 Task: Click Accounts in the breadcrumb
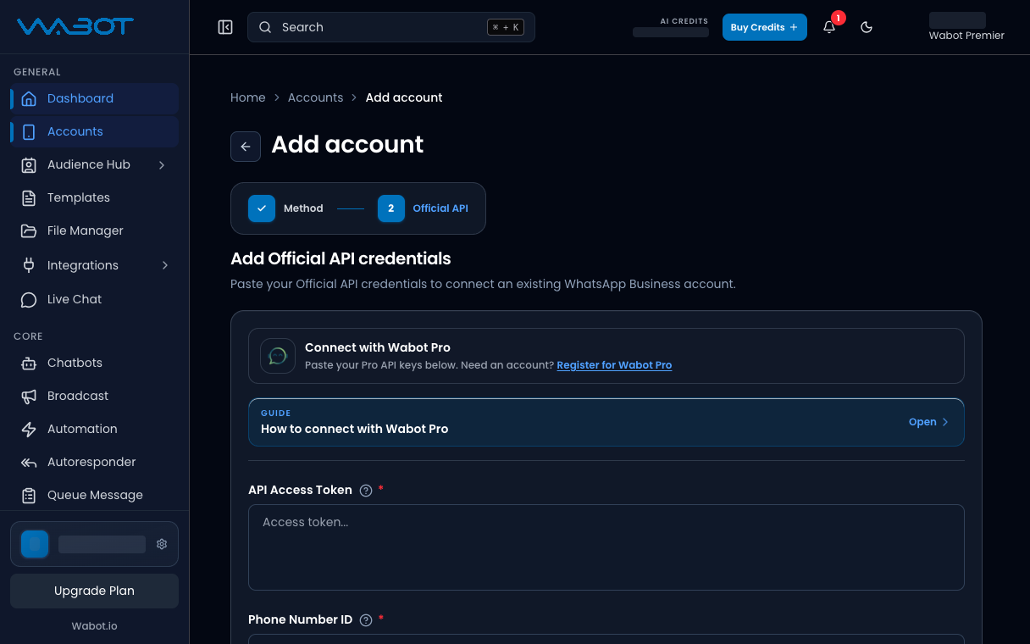(x=315, y=97)
